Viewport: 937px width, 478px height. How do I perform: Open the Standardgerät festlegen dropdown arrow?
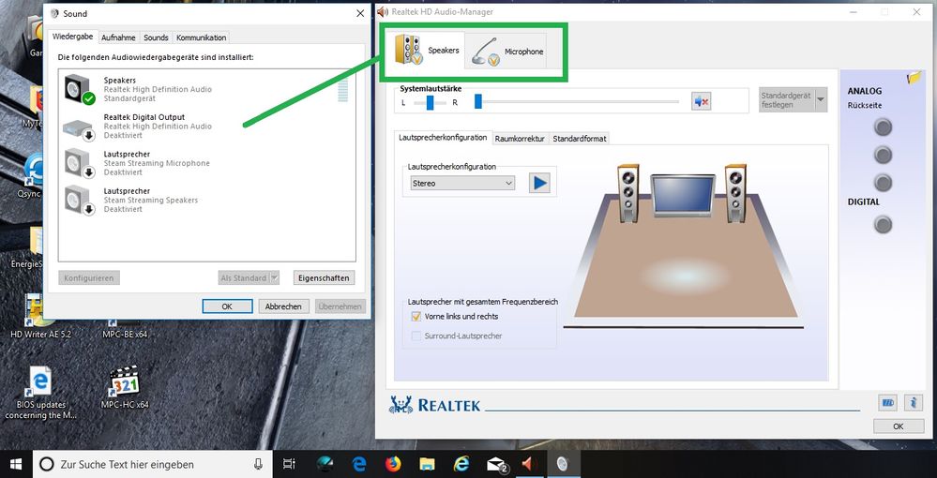[x=821, y=99]
